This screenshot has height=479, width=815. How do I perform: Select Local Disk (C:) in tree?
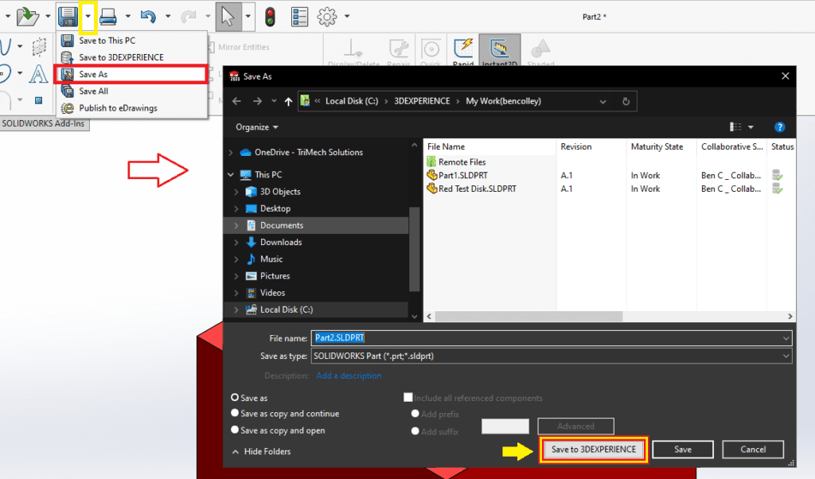[x=287, y=310]
